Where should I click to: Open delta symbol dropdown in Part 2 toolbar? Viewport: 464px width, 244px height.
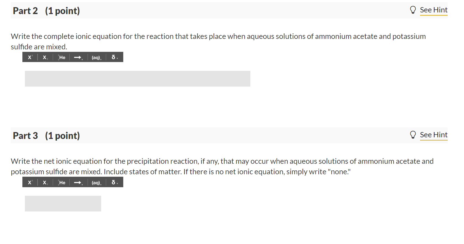pos(114,57)
